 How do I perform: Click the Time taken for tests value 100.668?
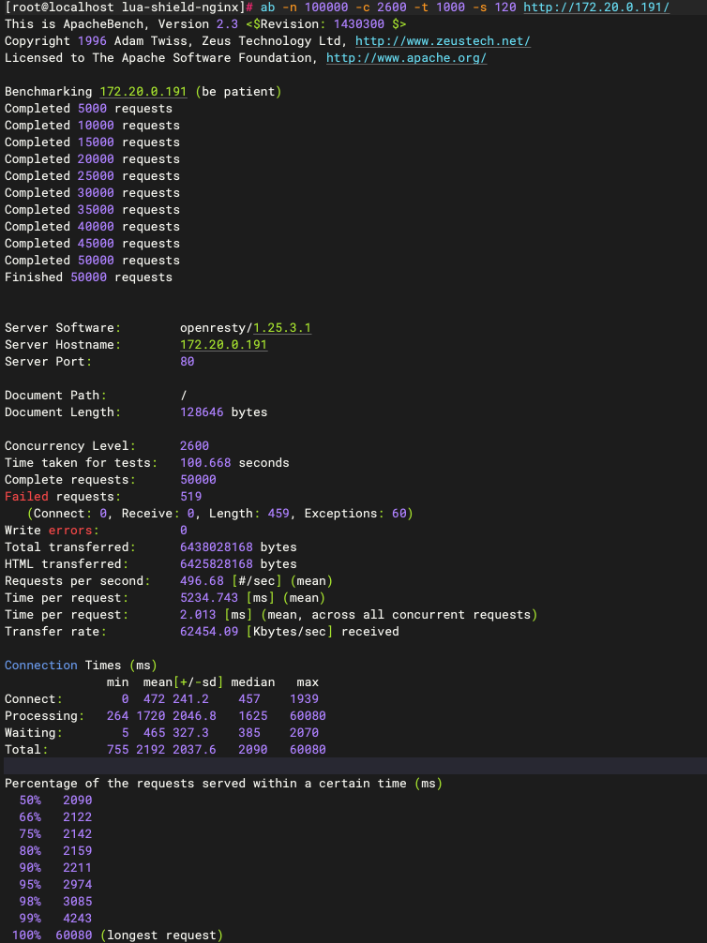(205, 463)
